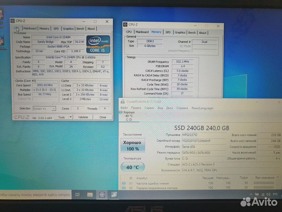Switch to Memory tab in processor CPU-Z window
282x212 pixels.
[44, 29]
